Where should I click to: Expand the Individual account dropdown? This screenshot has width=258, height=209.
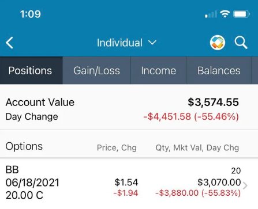pyautogui.click(x=126, y=43)
